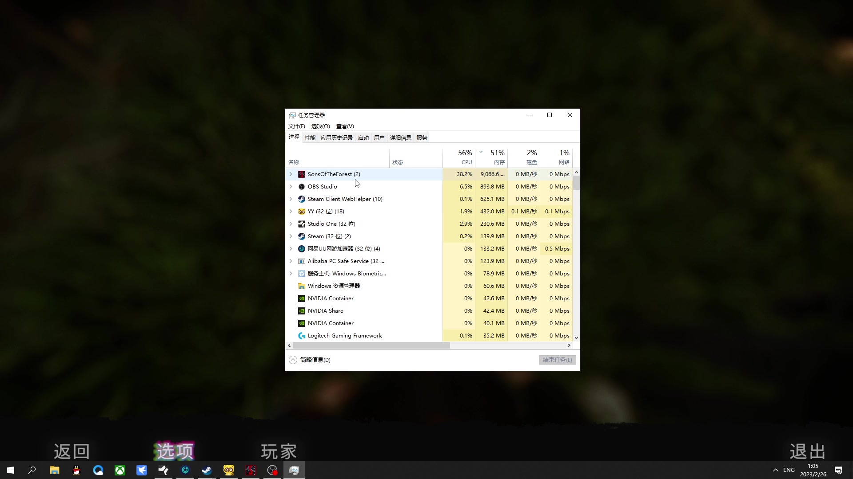Sort processes by 内存 column
The height and width of the screenshot is (479, 853).
491,157
